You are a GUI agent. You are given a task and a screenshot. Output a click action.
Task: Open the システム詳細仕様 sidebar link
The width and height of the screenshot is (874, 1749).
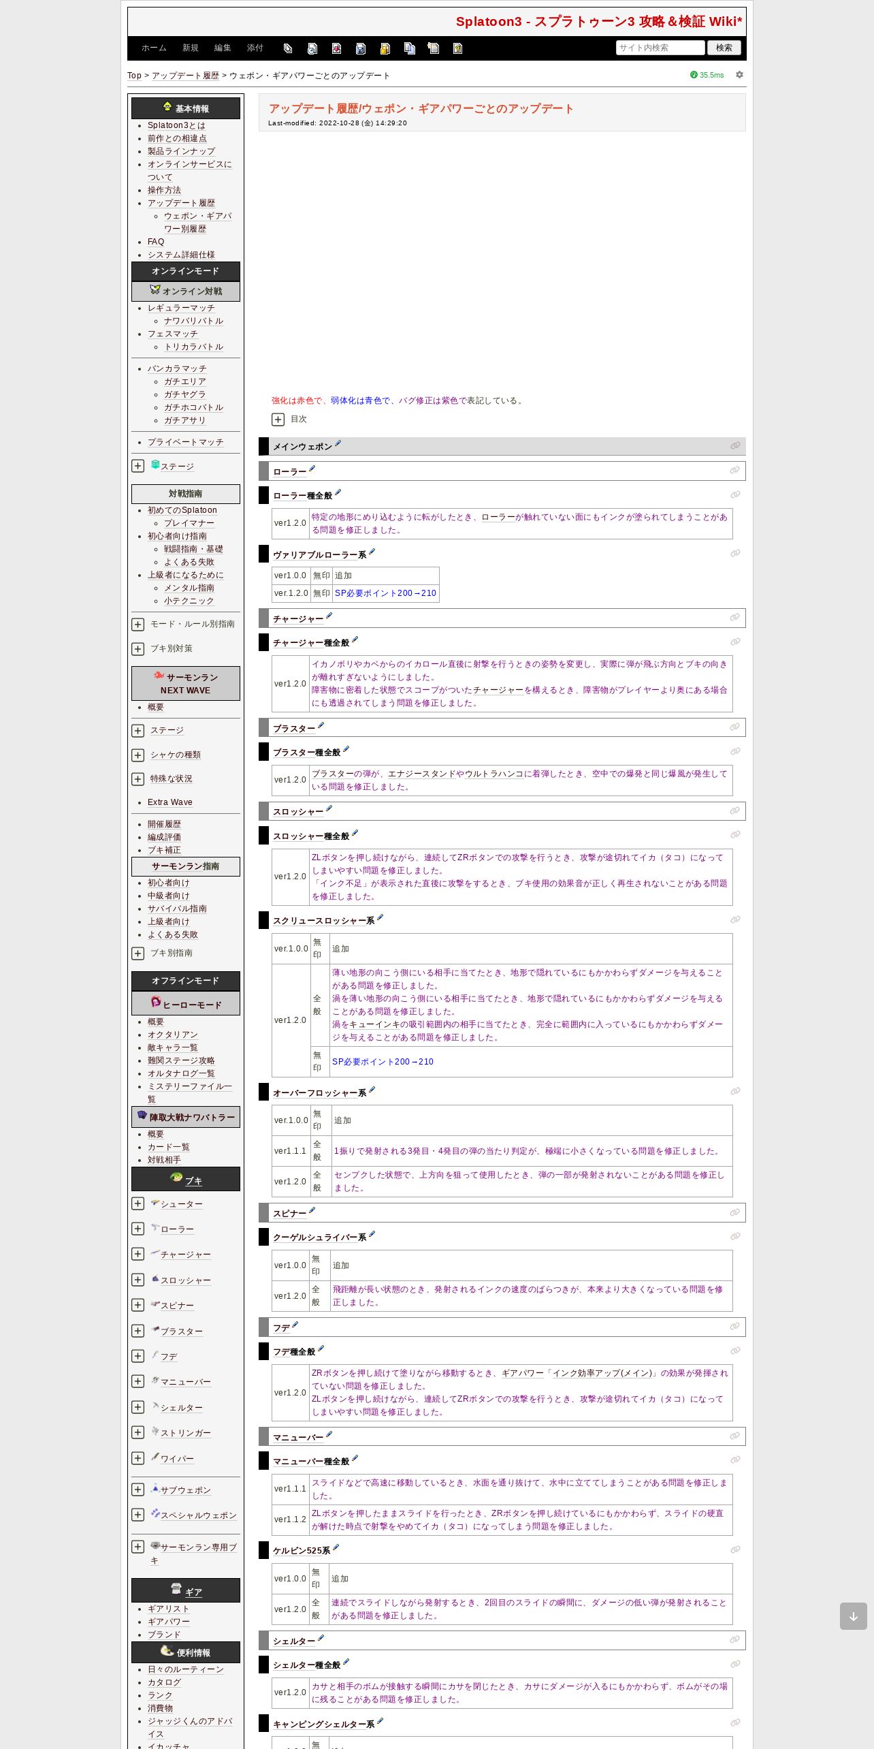(x=181, y=255)
